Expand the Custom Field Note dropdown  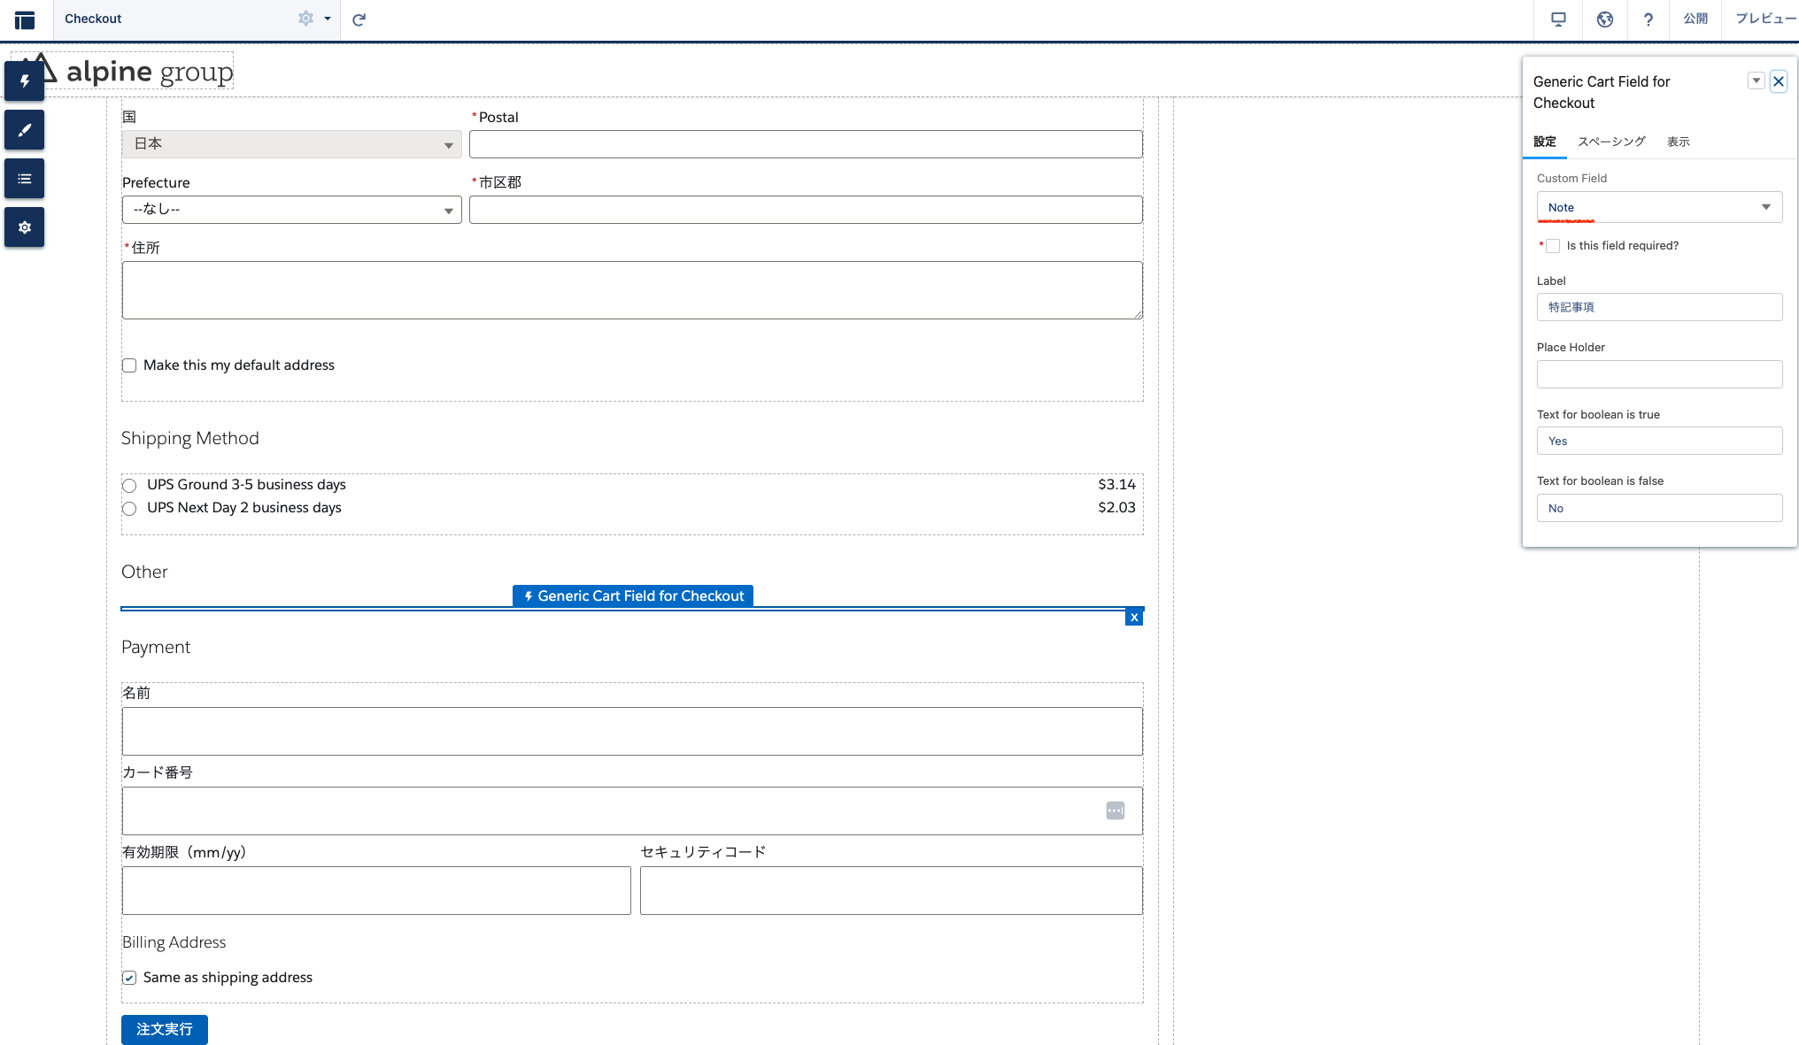click(x=1658, y=207)
